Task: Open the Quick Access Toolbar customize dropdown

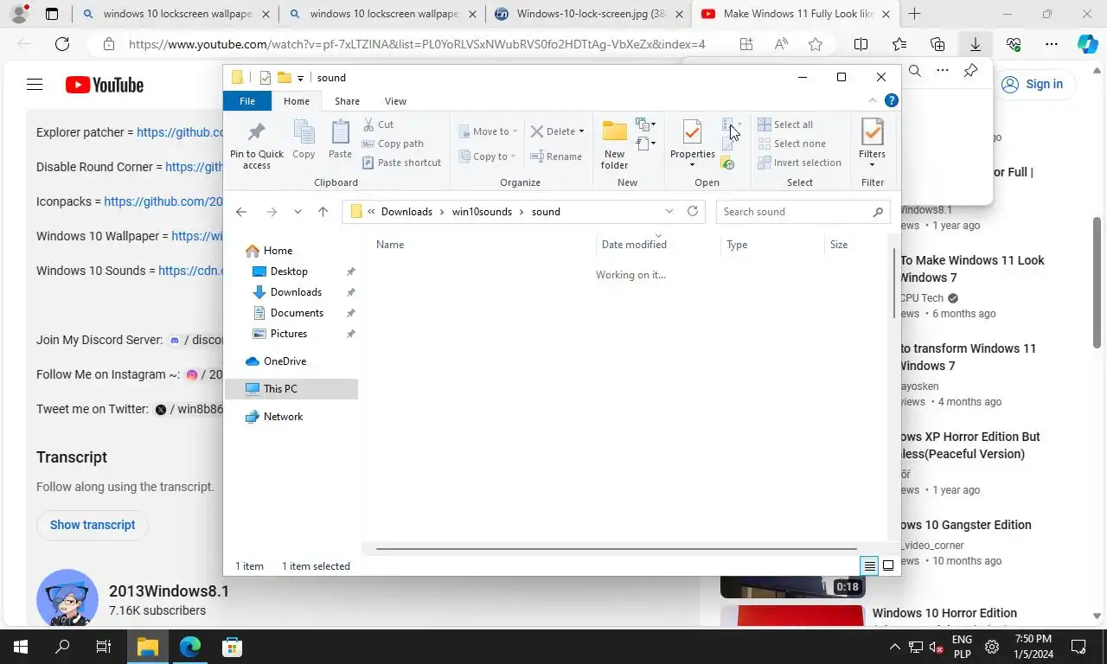Action: tap(300, 78)
